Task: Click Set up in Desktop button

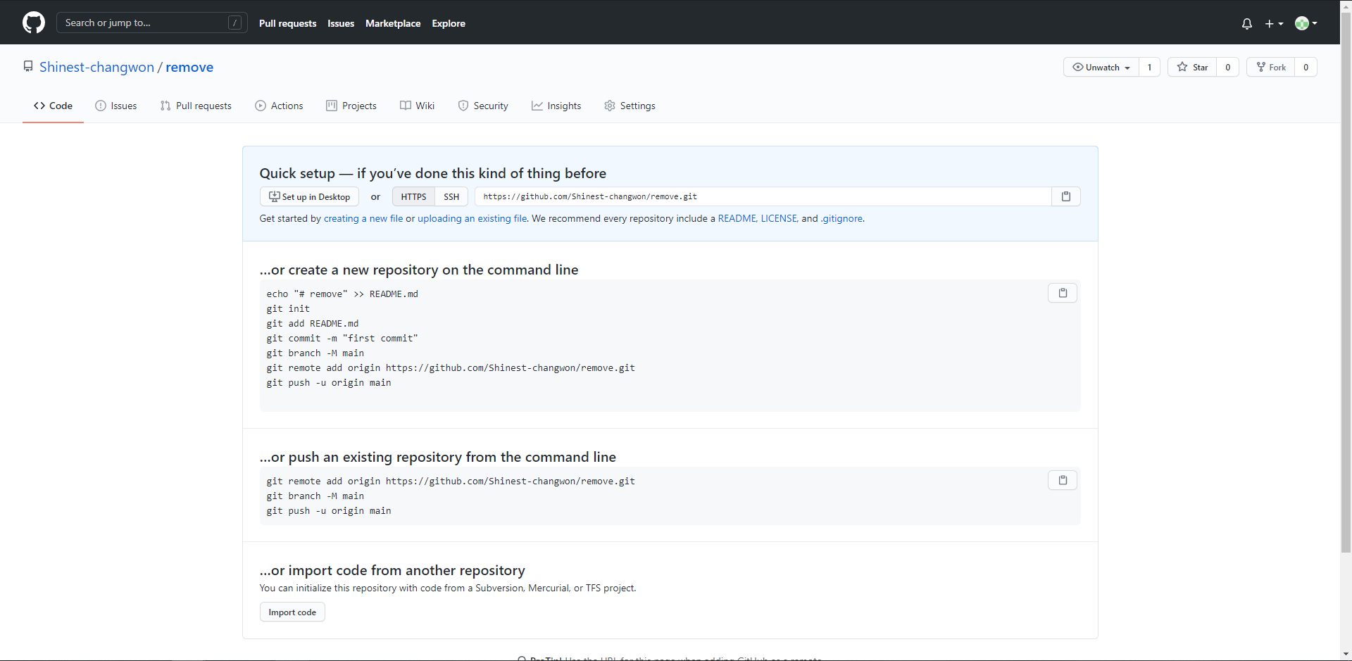Action: (309, 196)
